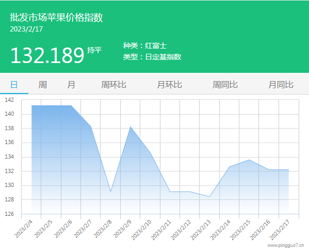Open the 月环比 tab

169,85
